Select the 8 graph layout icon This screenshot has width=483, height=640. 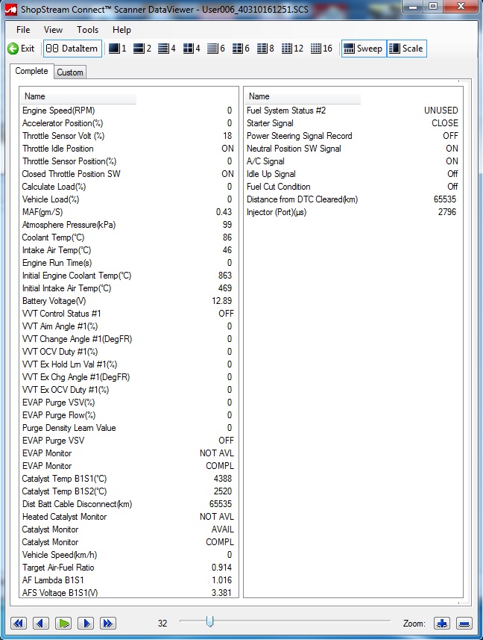coord(265,49)
